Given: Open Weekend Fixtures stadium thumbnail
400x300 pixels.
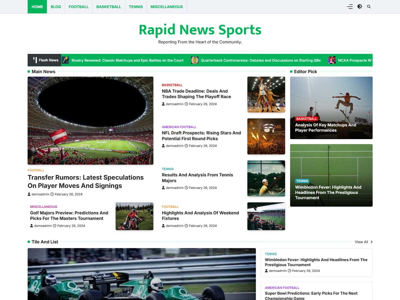Looking at the screenshot, I should click(266, 216).
